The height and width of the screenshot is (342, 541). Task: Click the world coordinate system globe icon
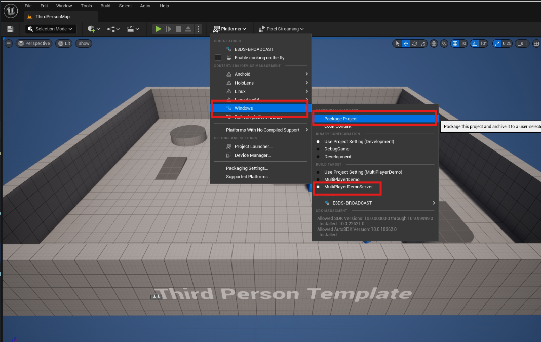coord(434,44)
